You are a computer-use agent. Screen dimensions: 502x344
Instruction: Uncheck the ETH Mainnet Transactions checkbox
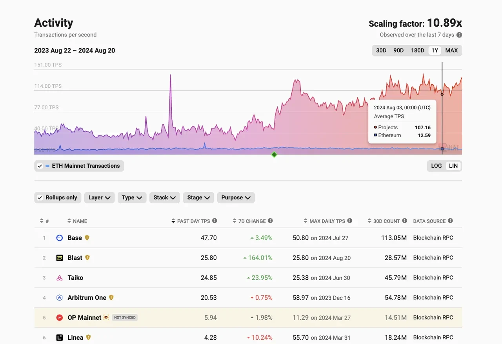click(40, 166)
